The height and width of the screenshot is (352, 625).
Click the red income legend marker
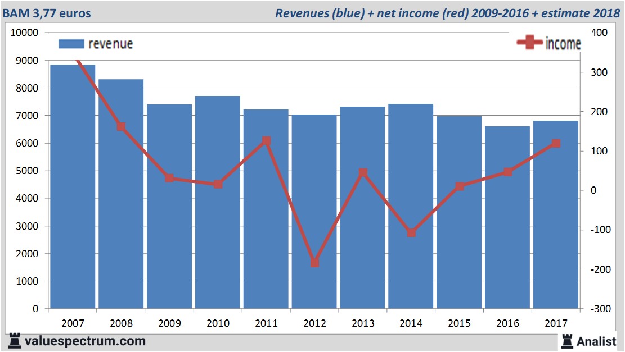click(529, 43)
